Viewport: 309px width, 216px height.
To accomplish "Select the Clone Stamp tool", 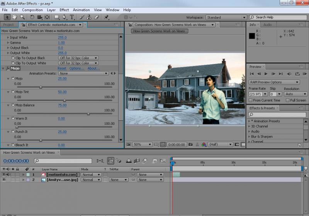I will click(x=89, y=17).
